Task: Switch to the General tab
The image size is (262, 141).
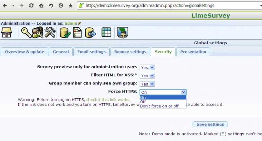Action: click(x=61, y=52)
